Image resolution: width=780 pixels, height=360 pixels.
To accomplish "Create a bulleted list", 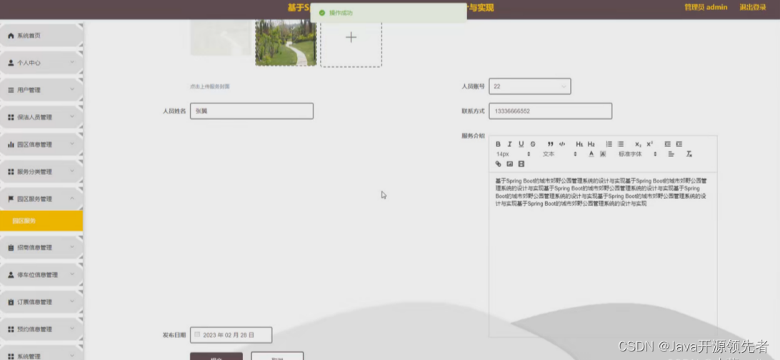I will click(620, 144).
